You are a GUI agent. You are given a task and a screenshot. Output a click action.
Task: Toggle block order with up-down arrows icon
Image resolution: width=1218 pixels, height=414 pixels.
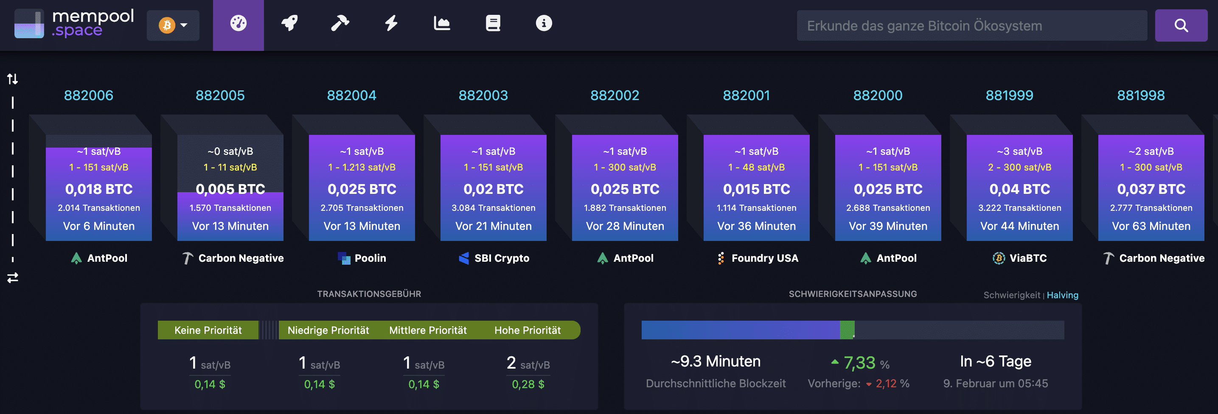(x=13, y=78)
